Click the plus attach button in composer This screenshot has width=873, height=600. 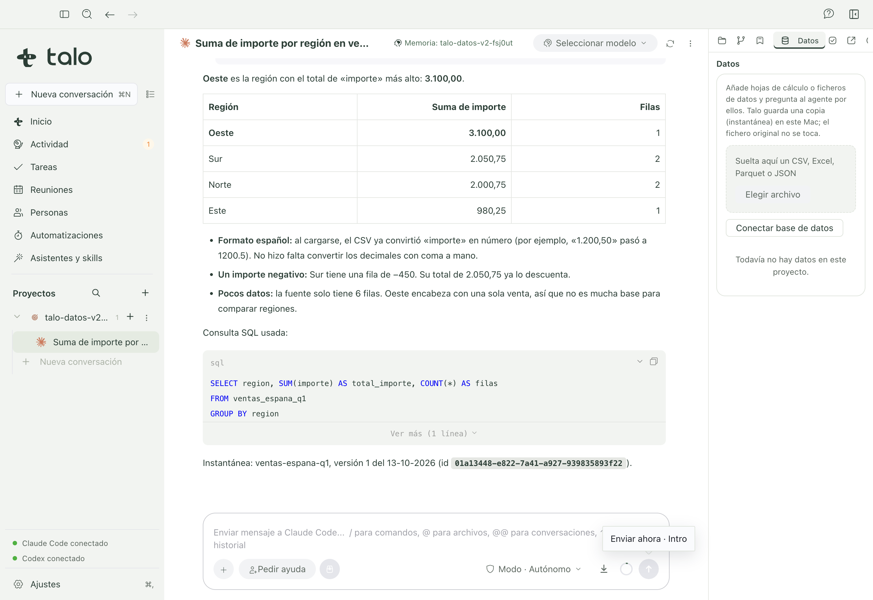pyautogui.click(x=223, y=569)
